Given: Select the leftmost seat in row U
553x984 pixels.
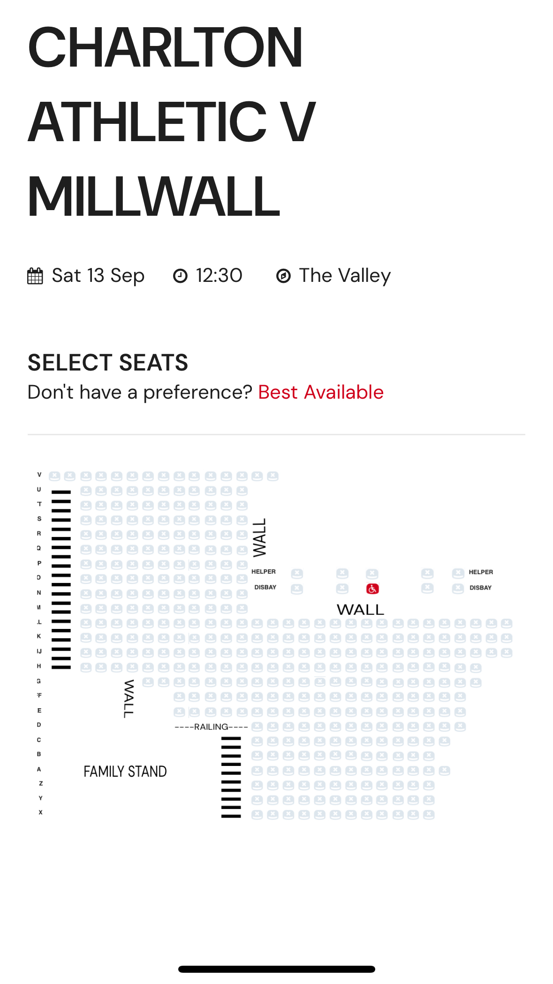Looking at the screenshot, I should [x=86, y=491].
